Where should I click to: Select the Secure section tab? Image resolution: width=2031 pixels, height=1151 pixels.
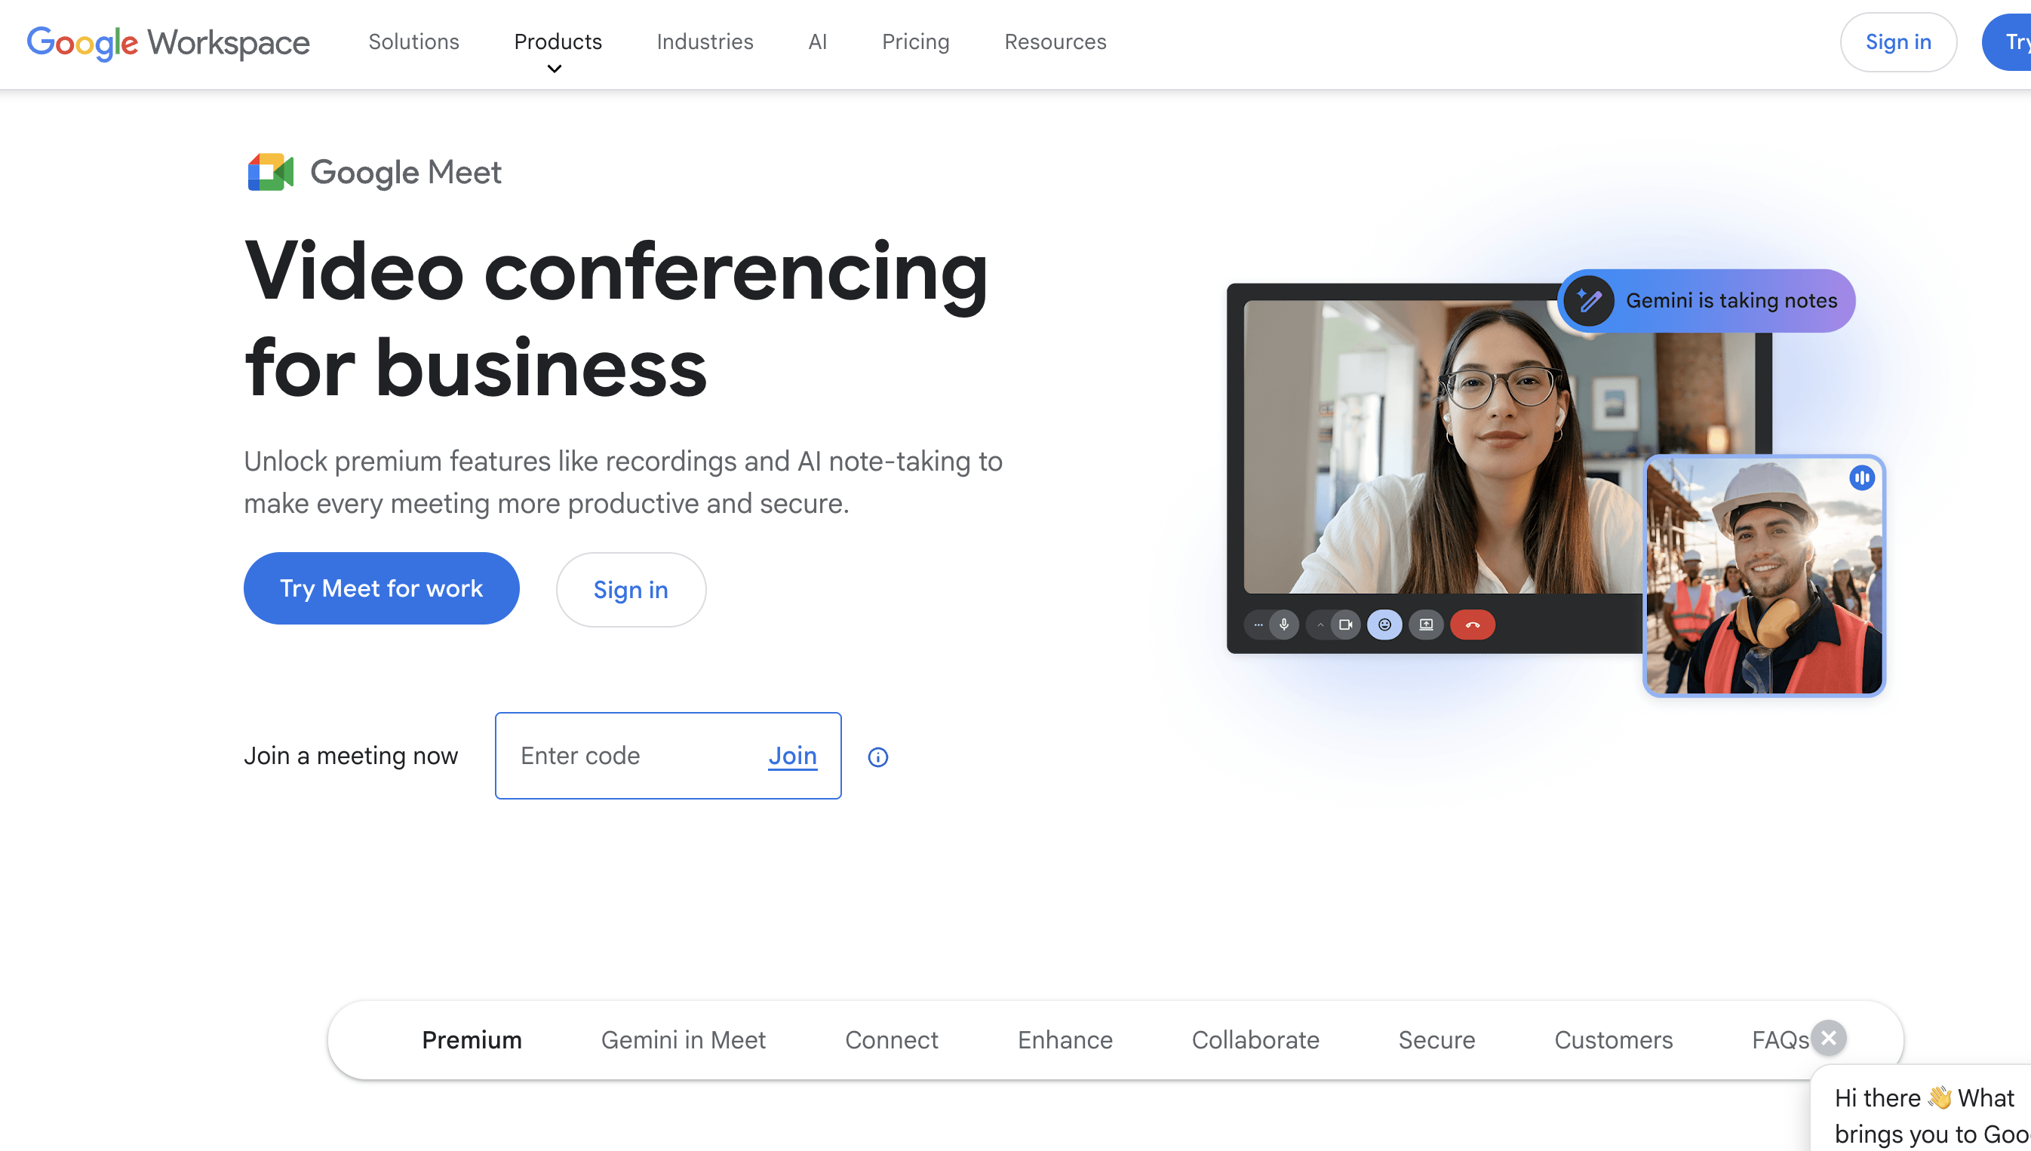[x=1436, y=1039]
